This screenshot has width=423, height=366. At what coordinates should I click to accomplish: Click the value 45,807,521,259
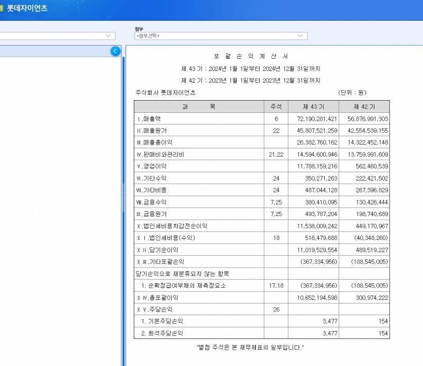(317, 130)
